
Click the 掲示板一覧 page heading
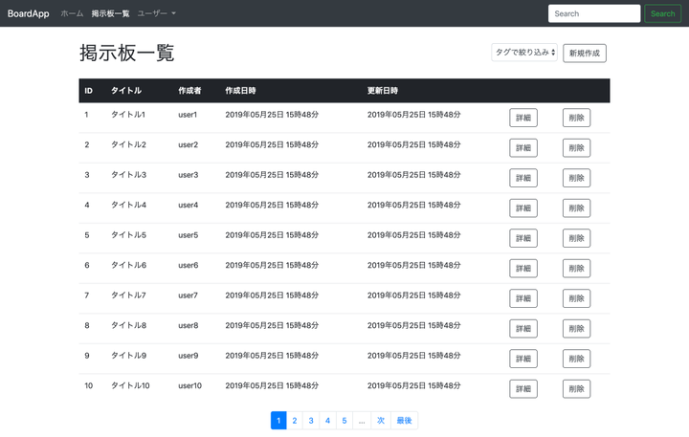pos(127,54)
